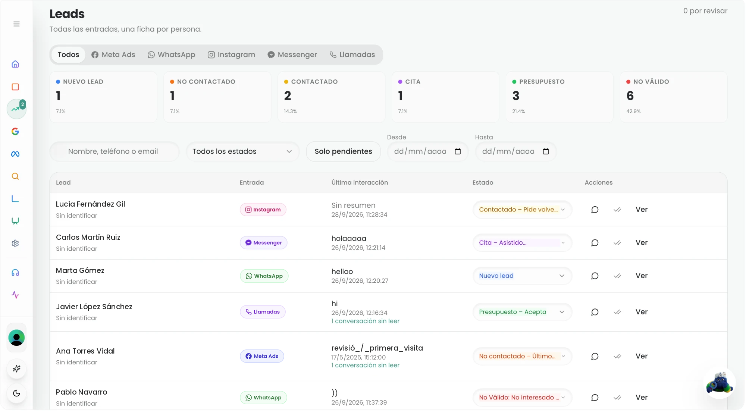Open the settings gear in the sidebar
This screenshot has height=411, width=746.
tap(15, 244)
